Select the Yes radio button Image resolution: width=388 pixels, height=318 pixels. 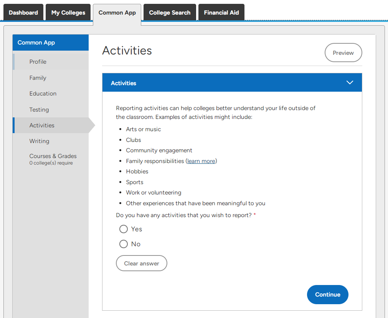coord(124,229)
